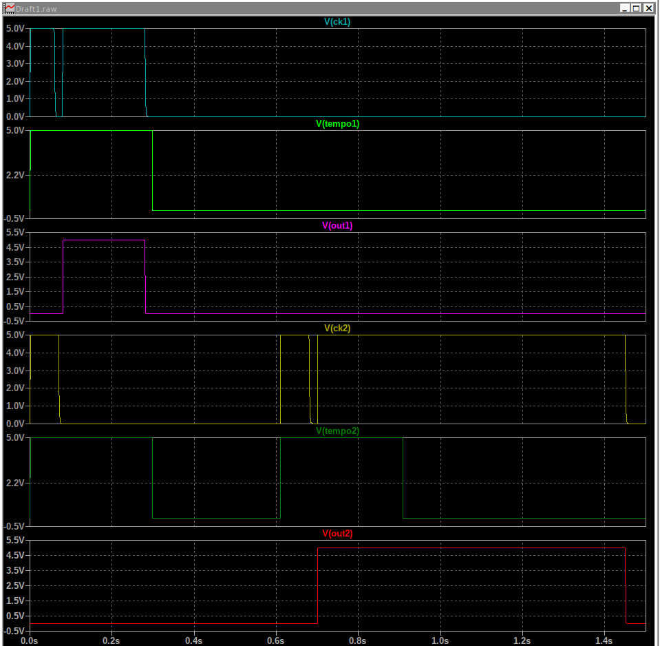Click the V(tempo1) trace label
The width and height of the screenshot is (660, 646).
338,123
